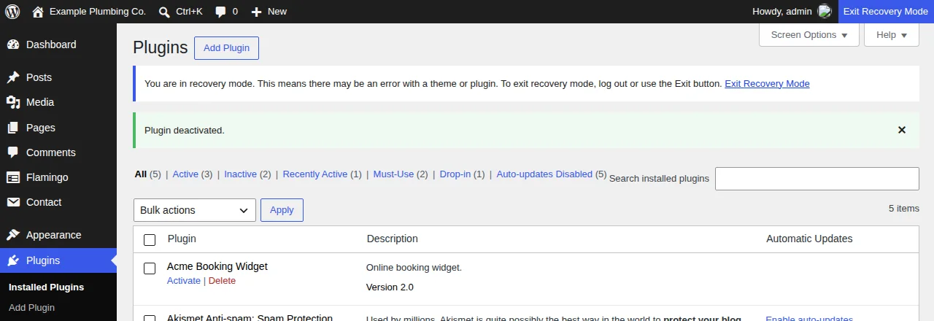Filter by Auto-updates Disabled
This screenshot has height=321, width=934.
click(544, 174)
